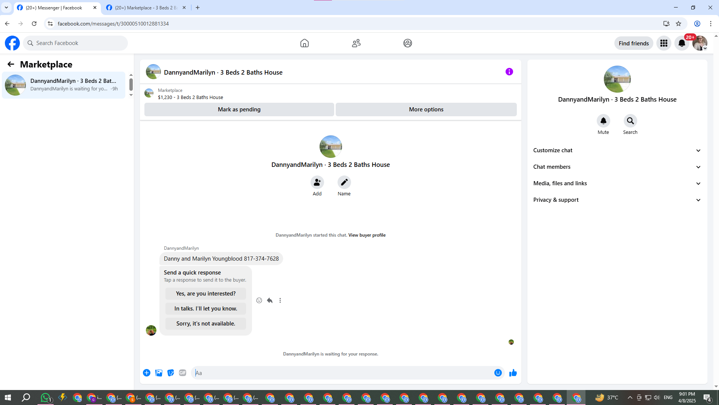This screenshot has width=719, height=405.
Task: Click taskbar weather 37°C widget
Action: point(606,397)
